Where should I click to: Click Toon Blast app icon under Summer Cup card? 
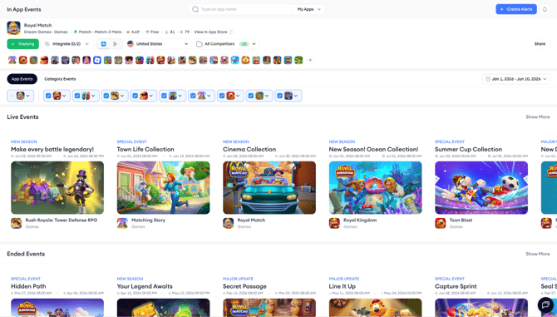[440, 223]
